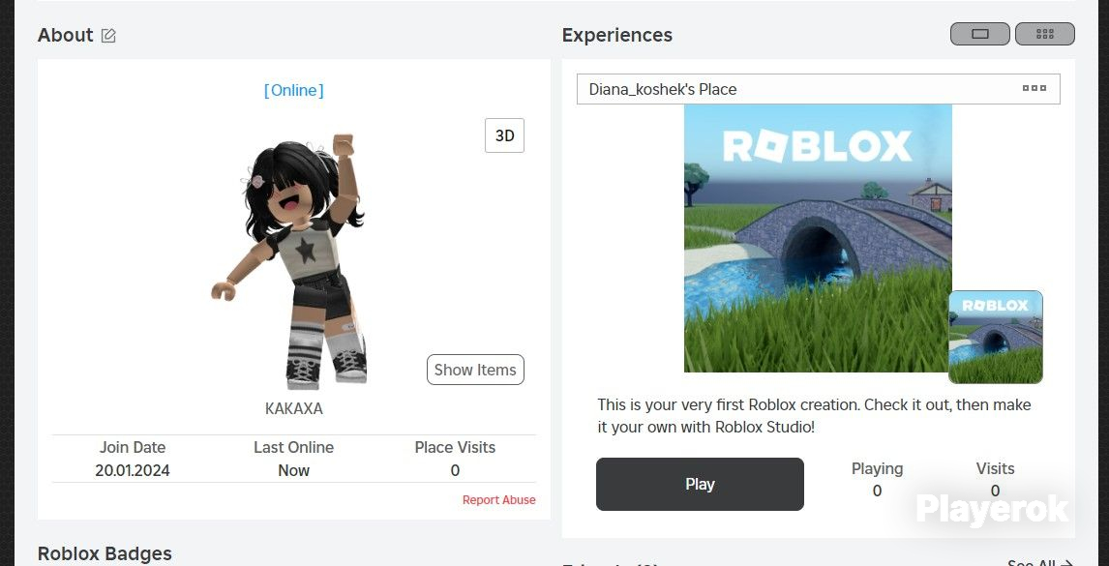Click the Report Abuse link

(x=498, y=499)
